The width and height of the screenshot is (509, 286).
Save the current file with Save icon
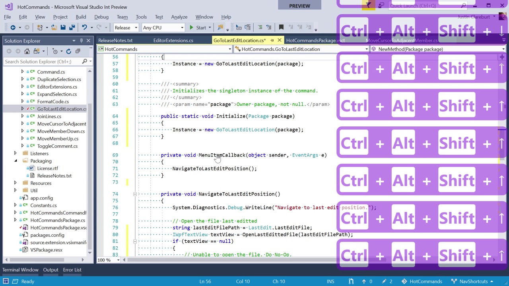[x=63, y=27]
